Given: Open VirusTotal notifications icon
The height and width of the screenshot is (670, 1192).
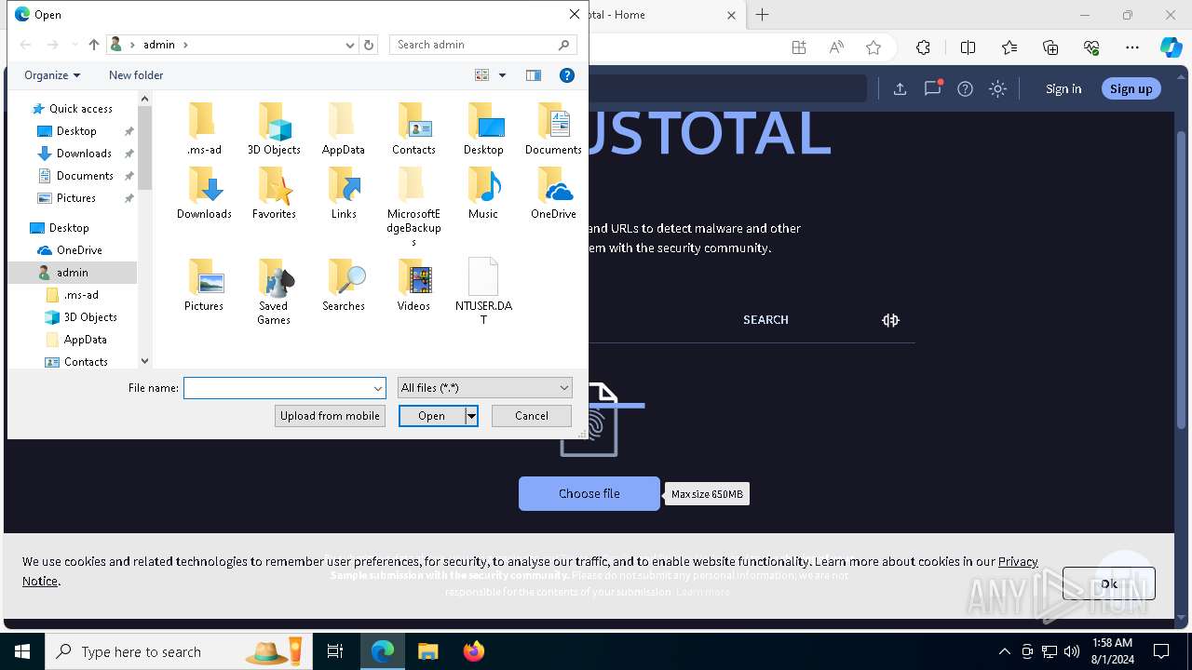Looking at the screenshot, I should pos(932,88).
